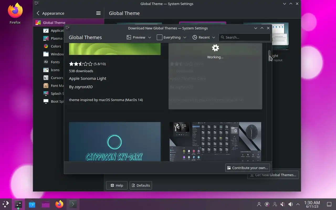Click System Settings icon in the taskbar

coord(18,204)
